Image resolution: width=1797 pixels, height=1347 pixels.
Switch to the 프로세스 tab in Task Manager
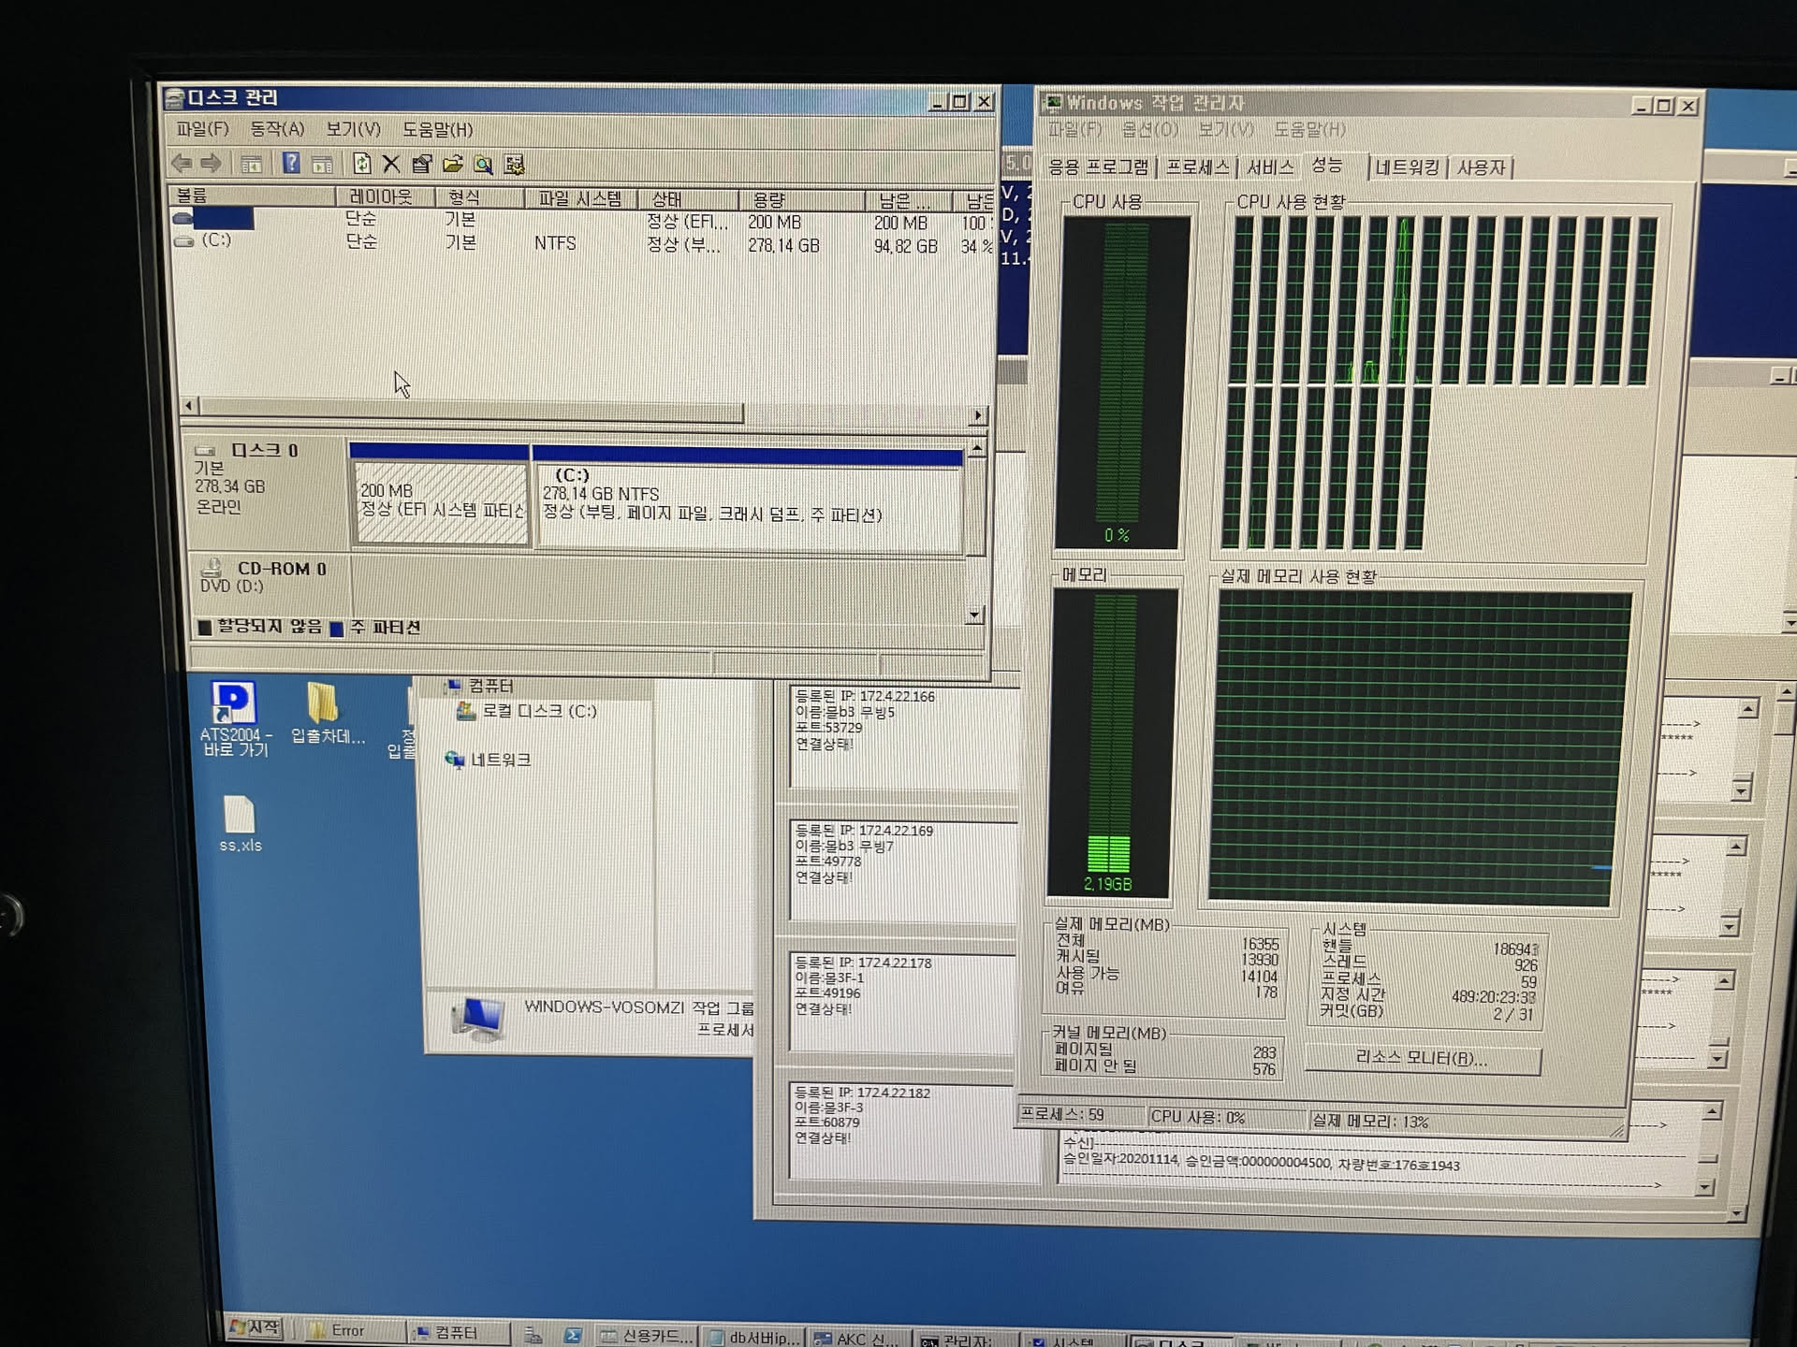1197,167
